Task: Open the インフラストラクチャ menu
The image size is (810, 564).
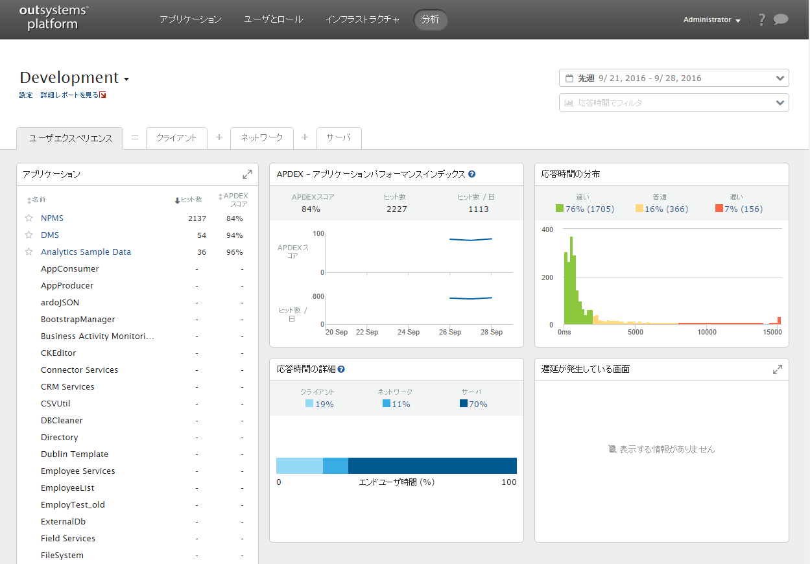Action: tap(363, 19)
